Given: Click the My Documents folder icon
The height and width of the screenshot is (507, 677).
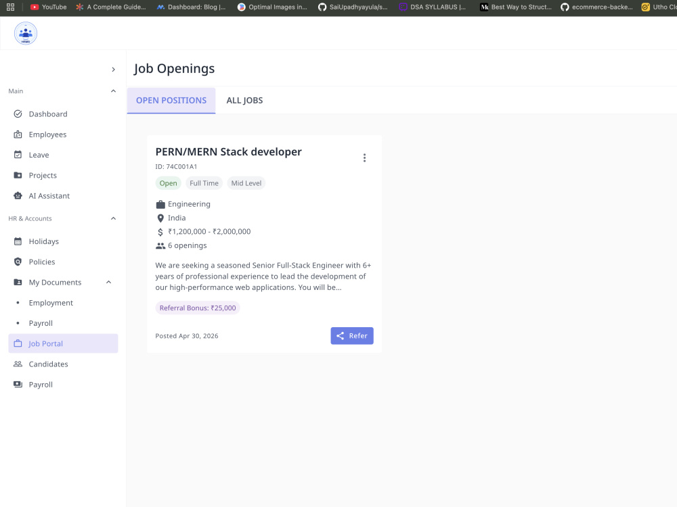Looking at the screenshot, I should (x=18, y=283).
